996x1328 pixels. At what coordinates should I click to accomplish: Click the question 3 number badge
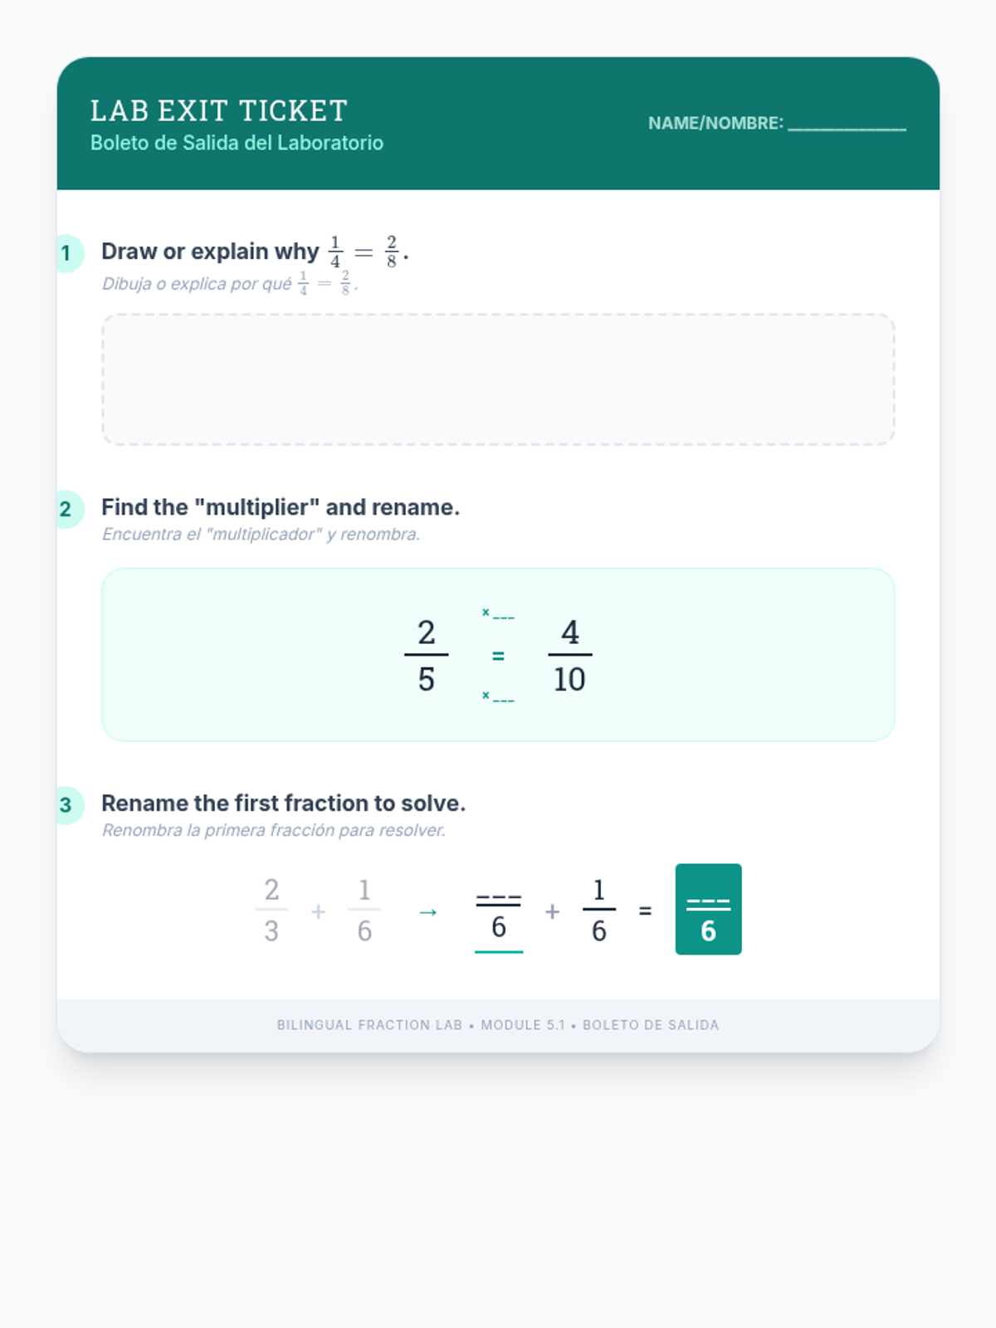pos(66,805)
